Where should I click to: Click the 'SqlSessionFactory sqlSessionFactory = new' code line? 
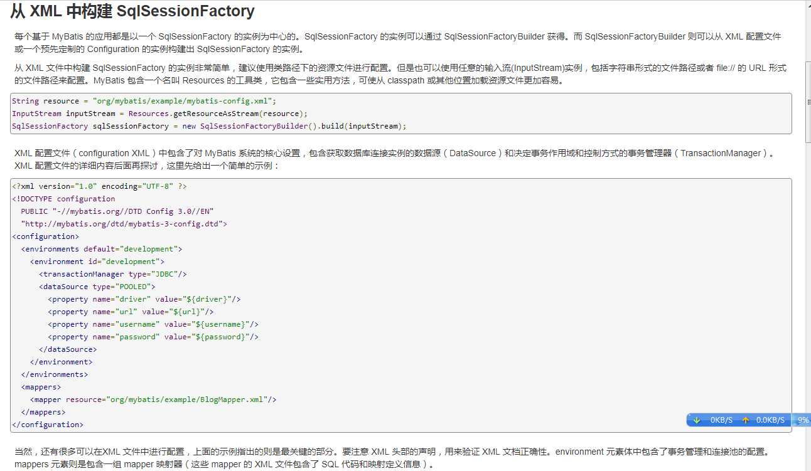(x=209, y=126)
